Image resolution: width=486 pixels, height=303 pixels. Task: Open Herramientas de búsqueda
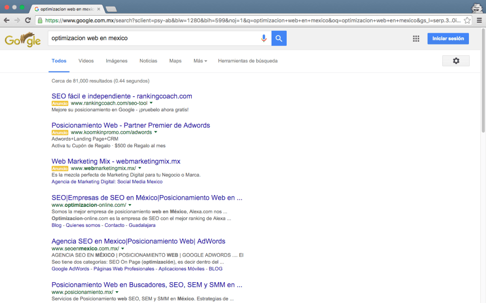(x=248, y=61)
